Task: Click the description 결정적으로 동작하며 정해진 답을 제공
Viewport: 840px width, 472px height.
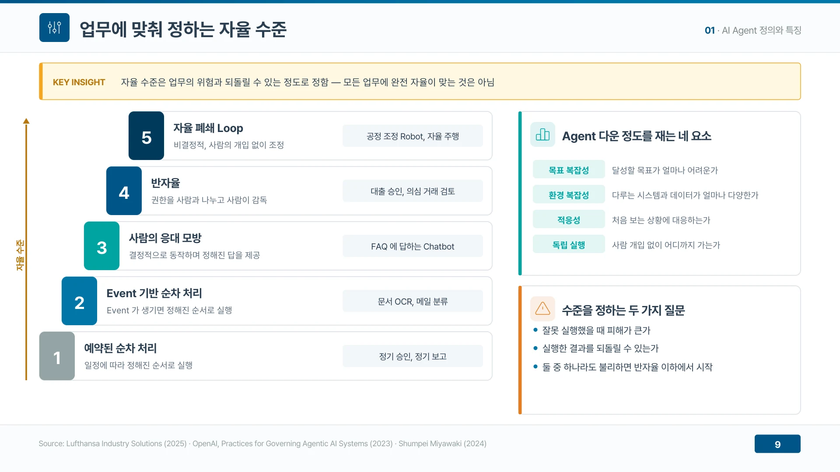Action: [194, 255]
